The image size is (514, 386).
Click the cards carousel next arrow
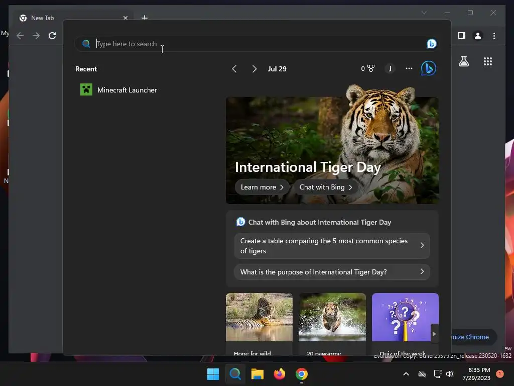(x=434, y=334)
